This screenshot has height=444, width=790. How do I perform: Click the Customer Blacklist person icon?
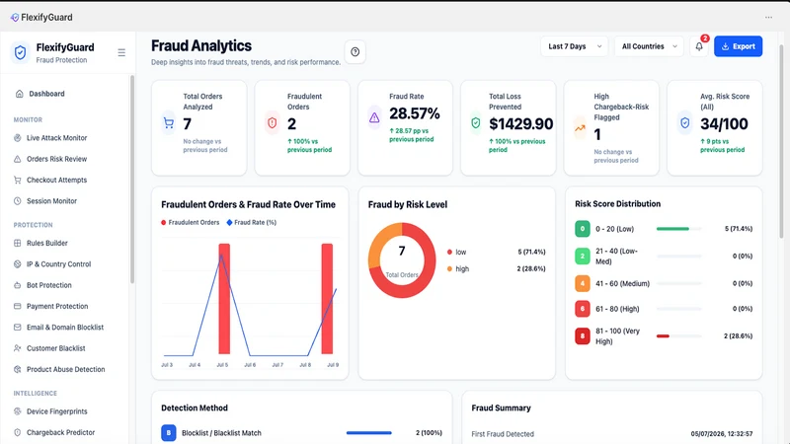click(x=17, y=348)
